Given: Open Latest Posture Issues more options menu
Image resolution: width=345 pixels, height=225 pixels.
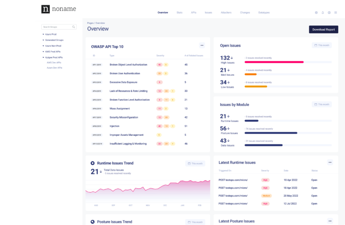Looking at the screenshot, I should 330,221.
